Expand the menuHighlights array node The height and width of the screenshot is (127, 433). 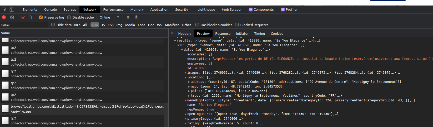pyautogui.click(x=185, y=100)
